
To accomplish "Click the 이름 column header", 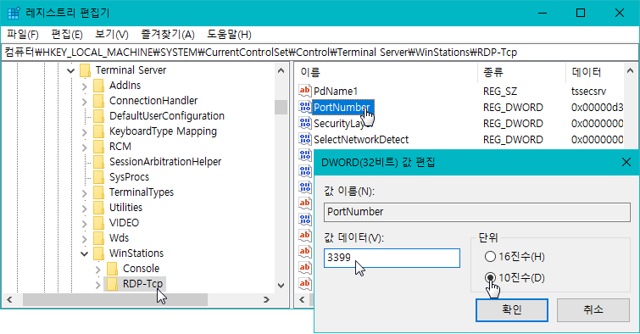I will click(386, 72).
